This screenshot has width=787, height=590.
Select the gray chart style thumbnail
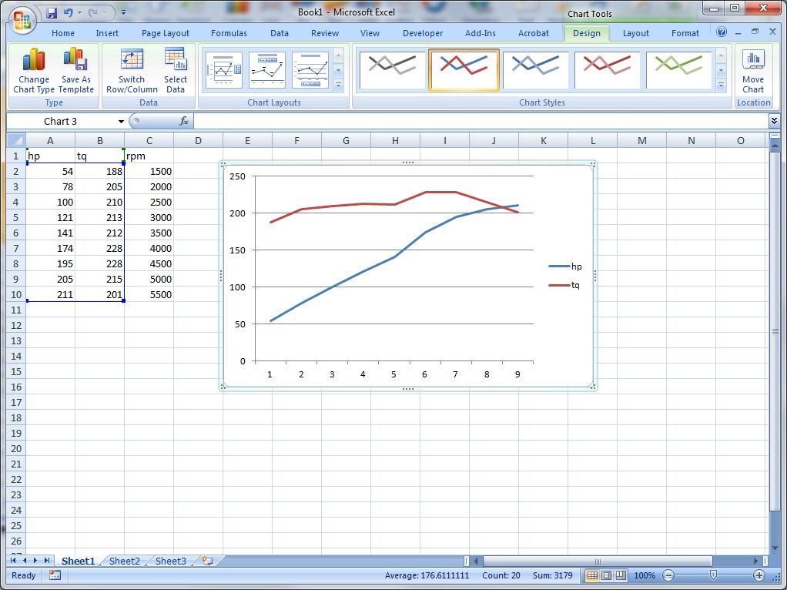pos(392,70)
